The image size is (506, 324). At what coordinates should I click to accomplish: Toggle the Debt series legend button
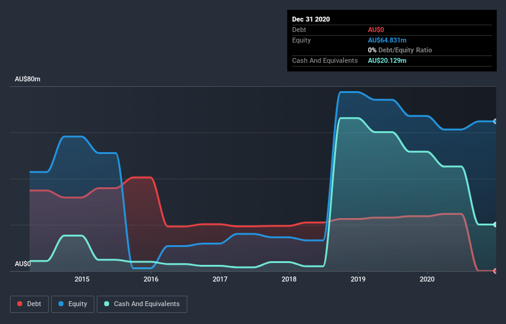tap(30, 304)
